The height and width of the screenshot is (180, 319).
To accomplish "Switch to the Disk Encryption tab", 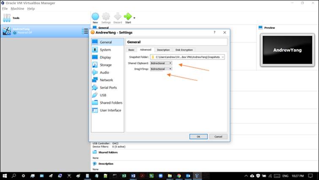I will pos(184,50).
